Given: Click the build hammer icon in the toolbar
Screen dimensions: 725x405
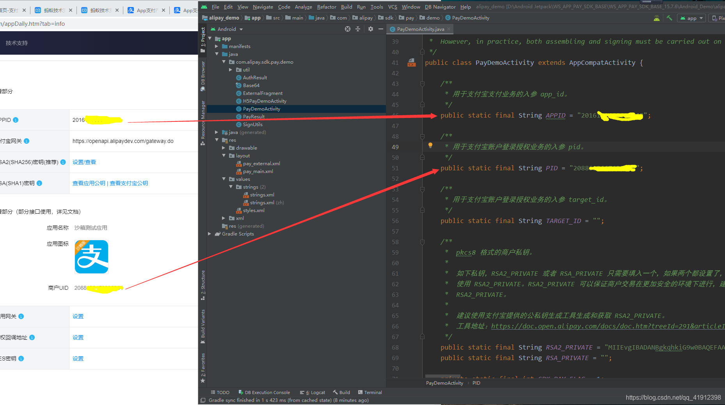Looking at the screenshot, I should click(x=670, y=18).
